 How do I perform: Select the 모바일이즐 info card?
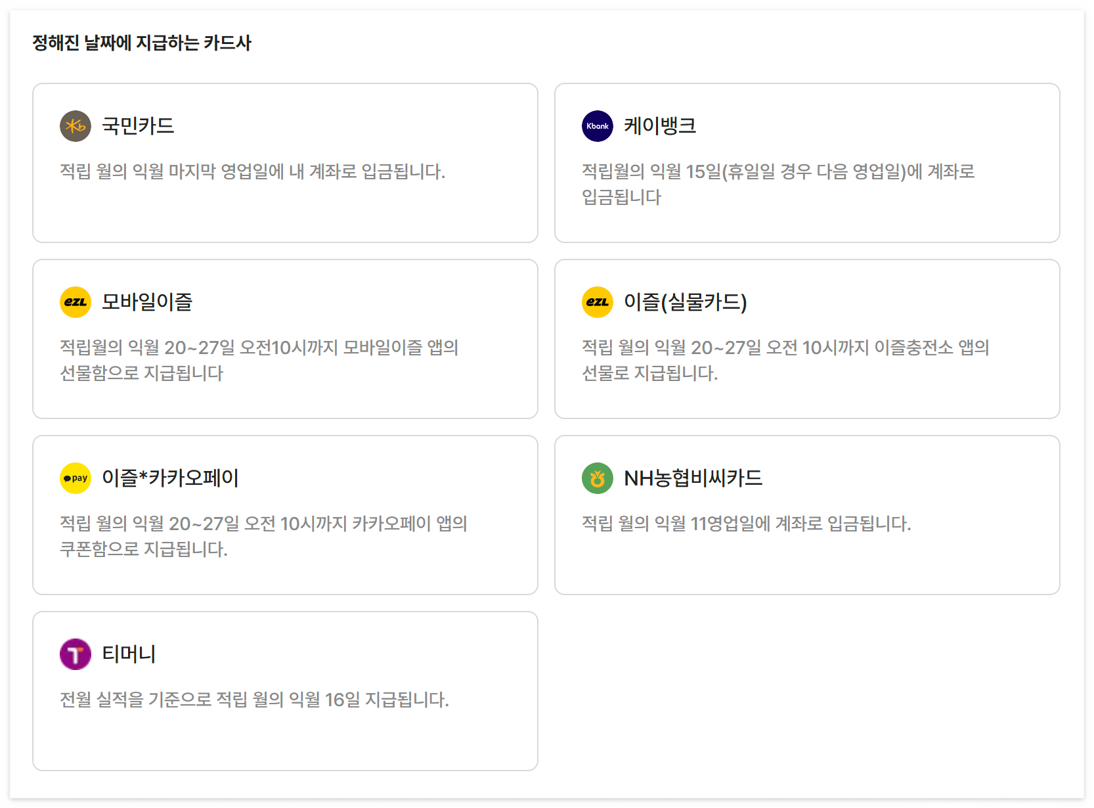[x=286, y=338]
